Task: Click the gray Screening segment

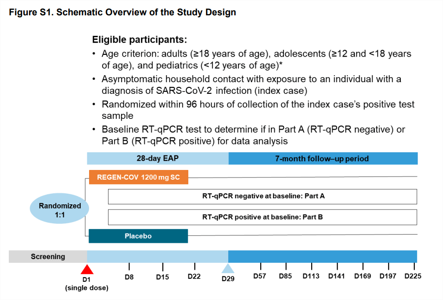Action: (x=48, y=256)
